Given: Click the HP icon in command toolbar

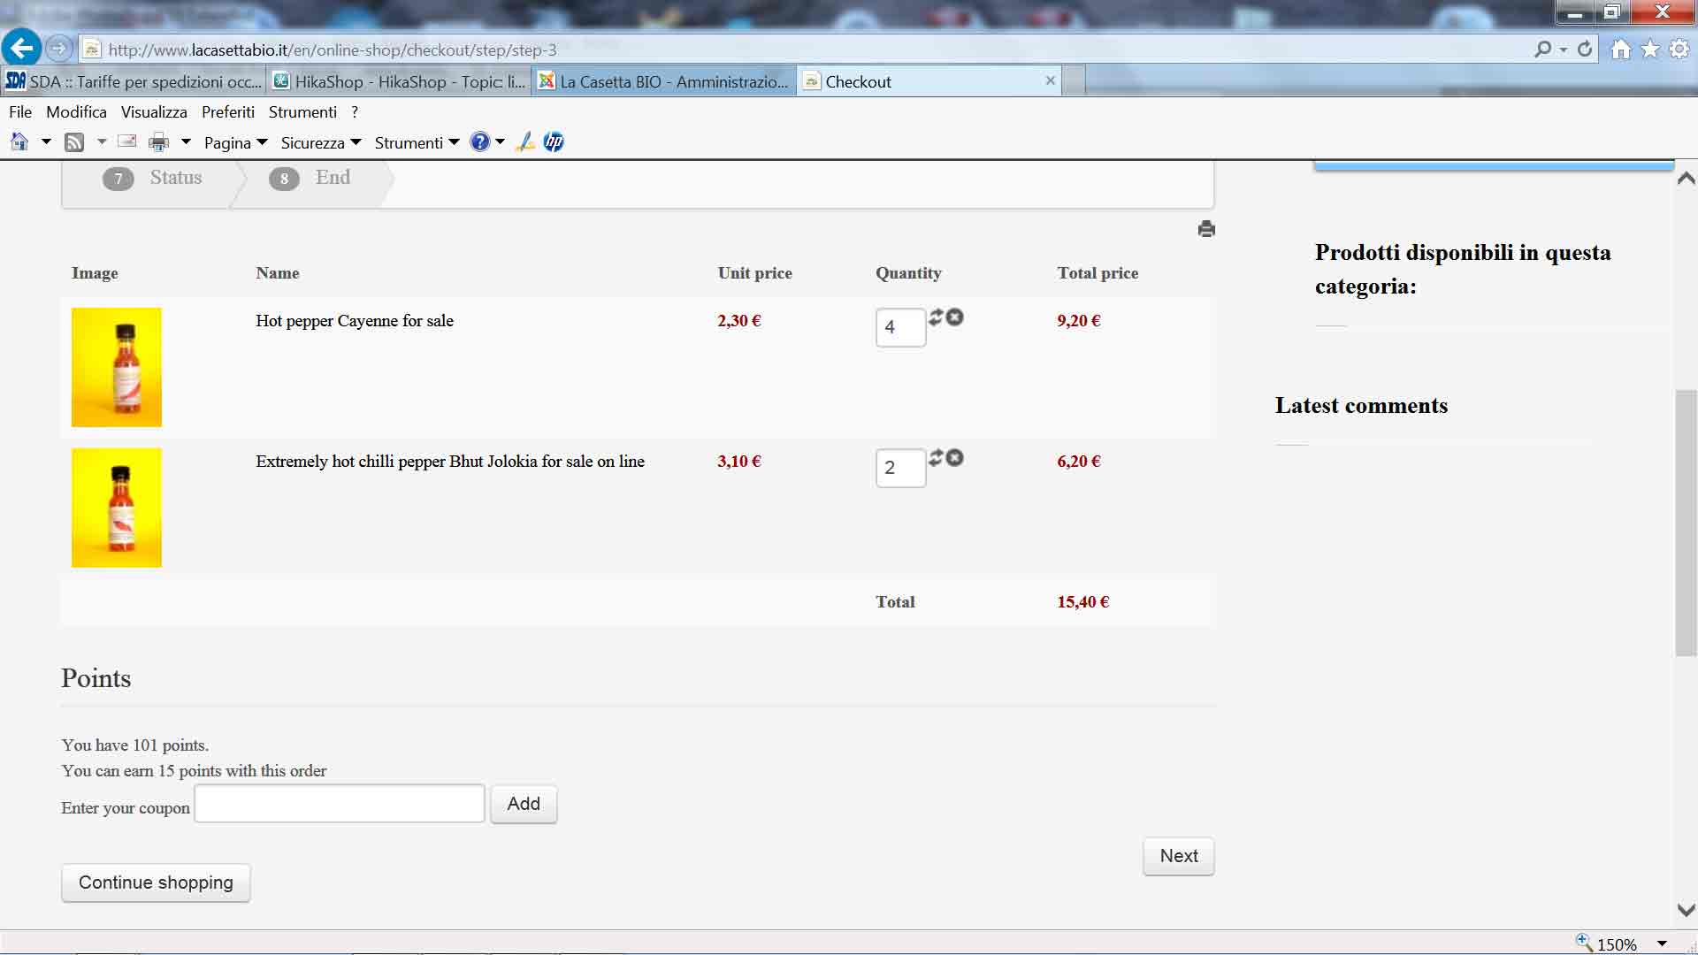Looking at the screenshot, I should [554, 142].
